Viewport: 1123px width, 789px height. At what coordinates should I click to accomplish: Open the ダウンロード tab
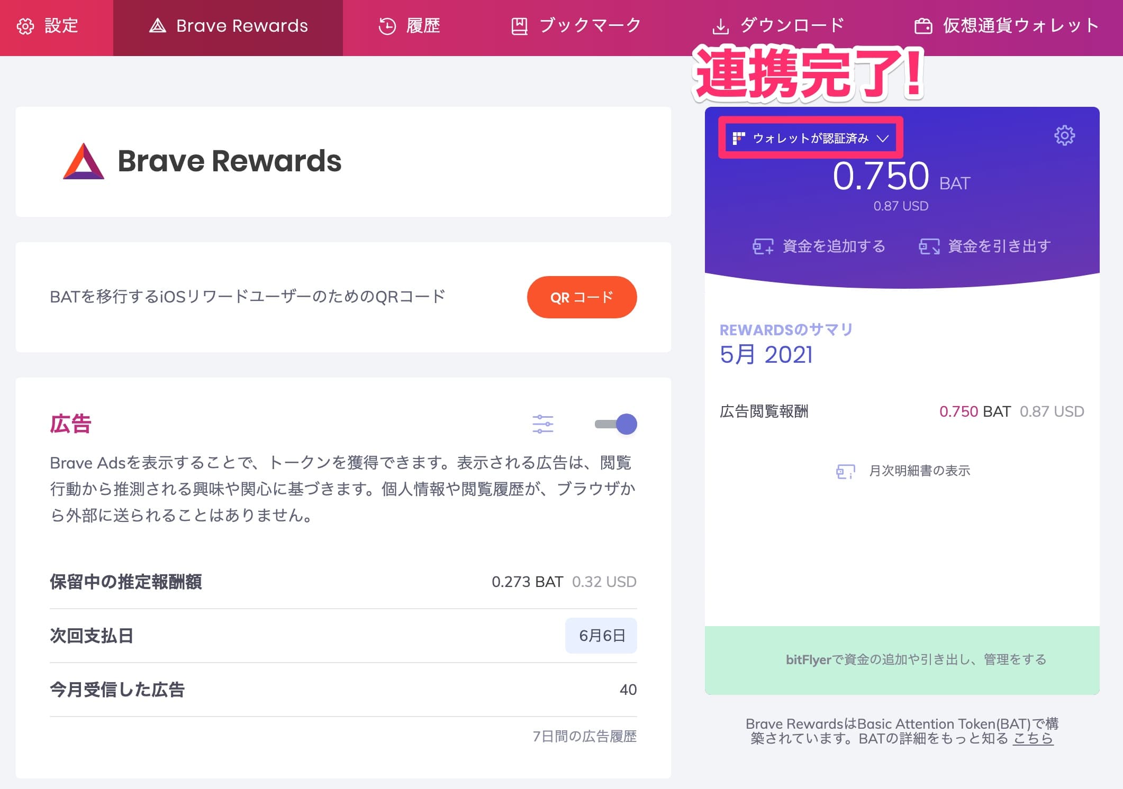coord(778,26)
